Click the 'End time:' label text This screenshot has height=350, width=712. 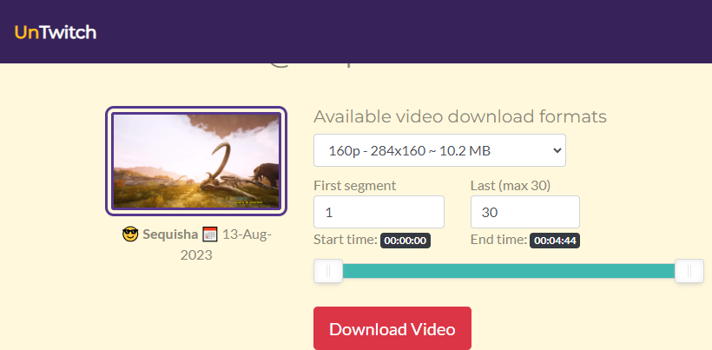pos(498,240)
